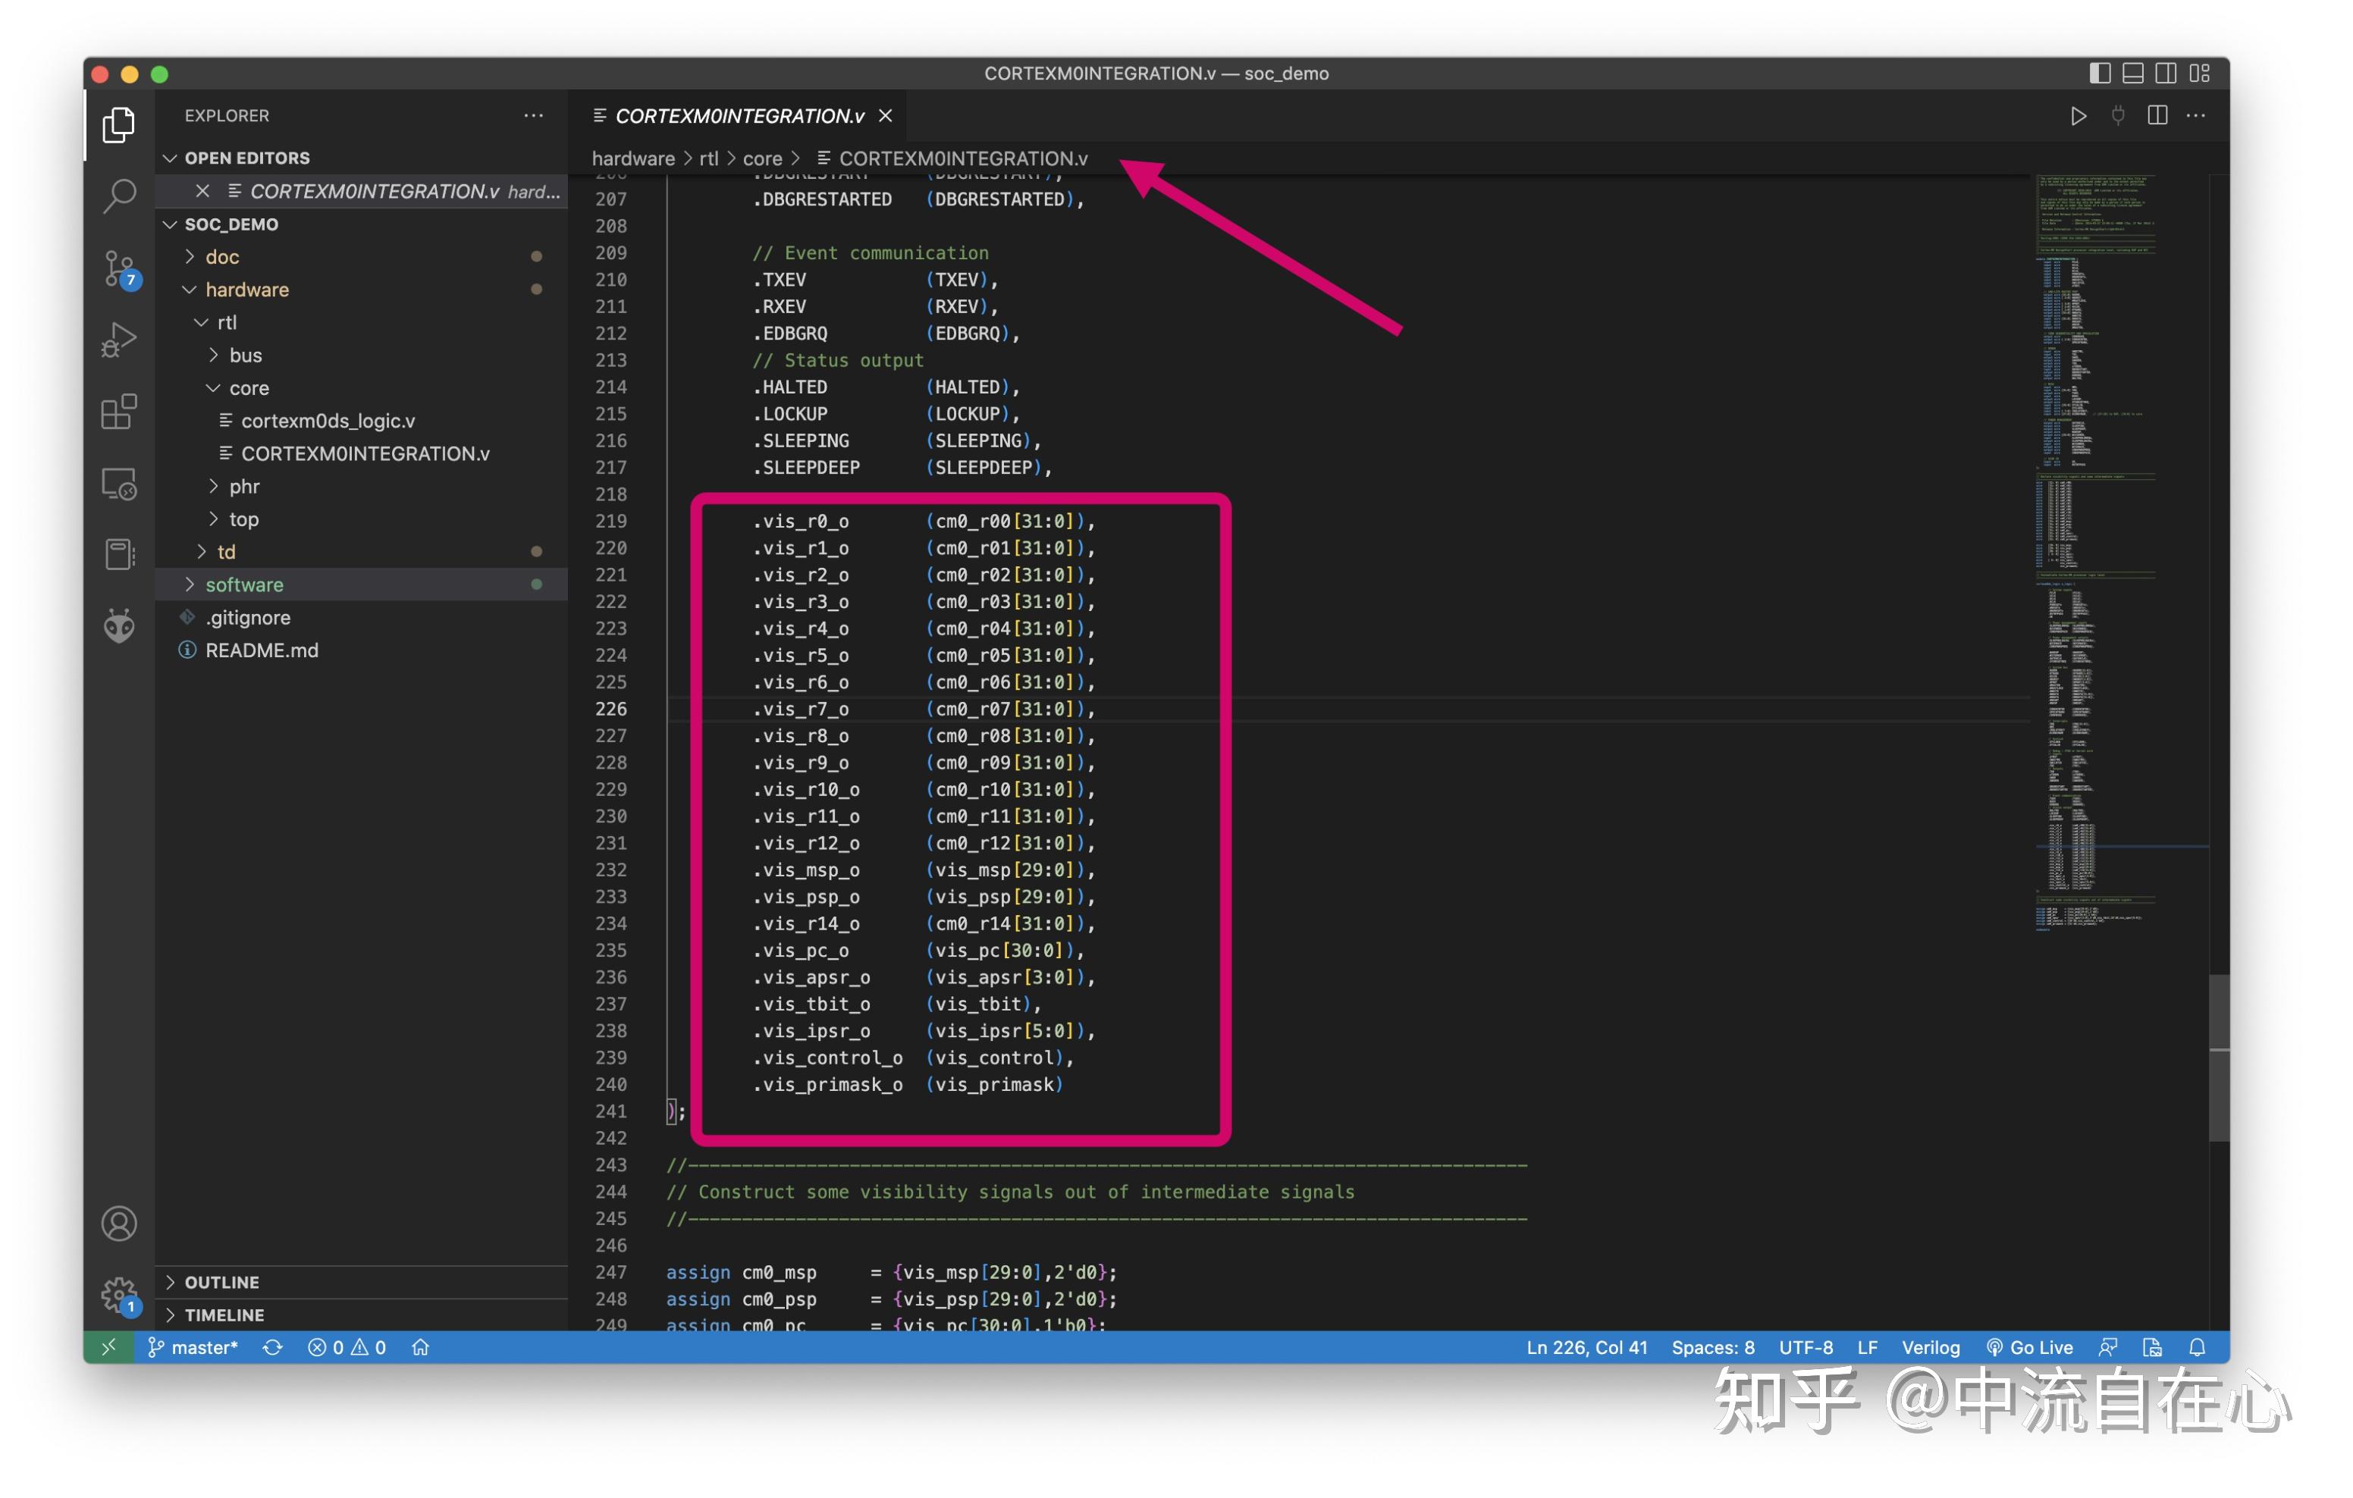Open the Extensions view
Viewport: 2353px width, 1498px height.
pos(119,412)
